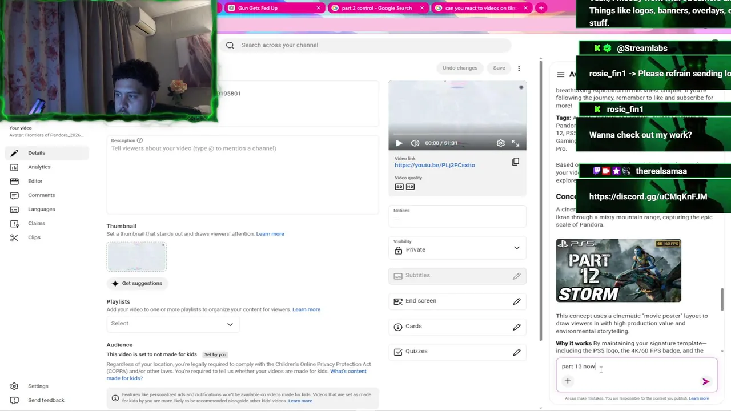Viewport: 731px width, 411px height.
Task: Click the Undo changes button
Action: pyautogui.click(x=460, y=68)
